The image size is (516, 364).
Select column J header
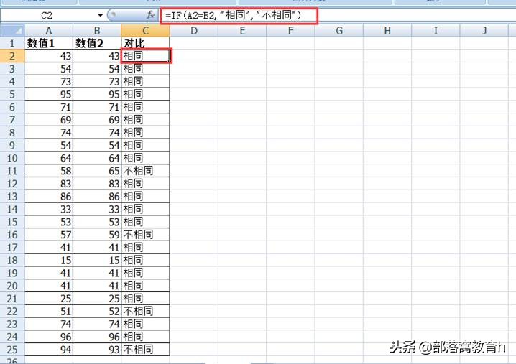[x=484, y=31]
